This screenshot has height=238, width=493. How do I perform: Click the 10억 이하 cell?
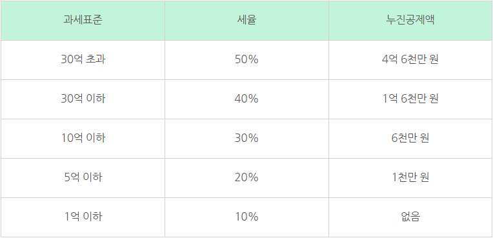click(83, 138)
